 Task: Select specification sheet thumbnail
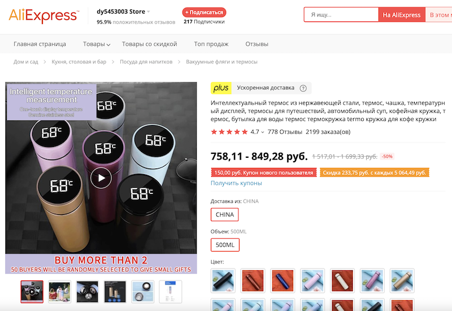pos(171,292)
